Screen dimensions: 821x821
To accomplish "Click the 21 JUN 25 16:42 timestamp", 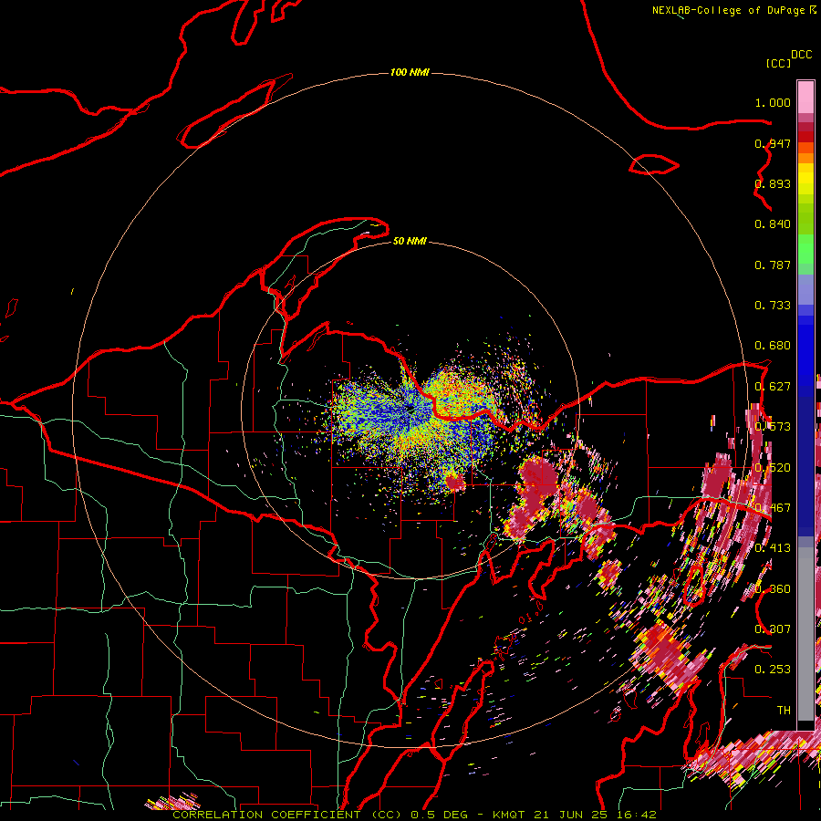I will pos(596,815).
